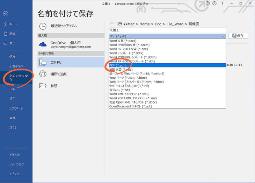Screen dimensions: 255x183
Task: Open recently used items list
Action: click(x=63, y=26)
